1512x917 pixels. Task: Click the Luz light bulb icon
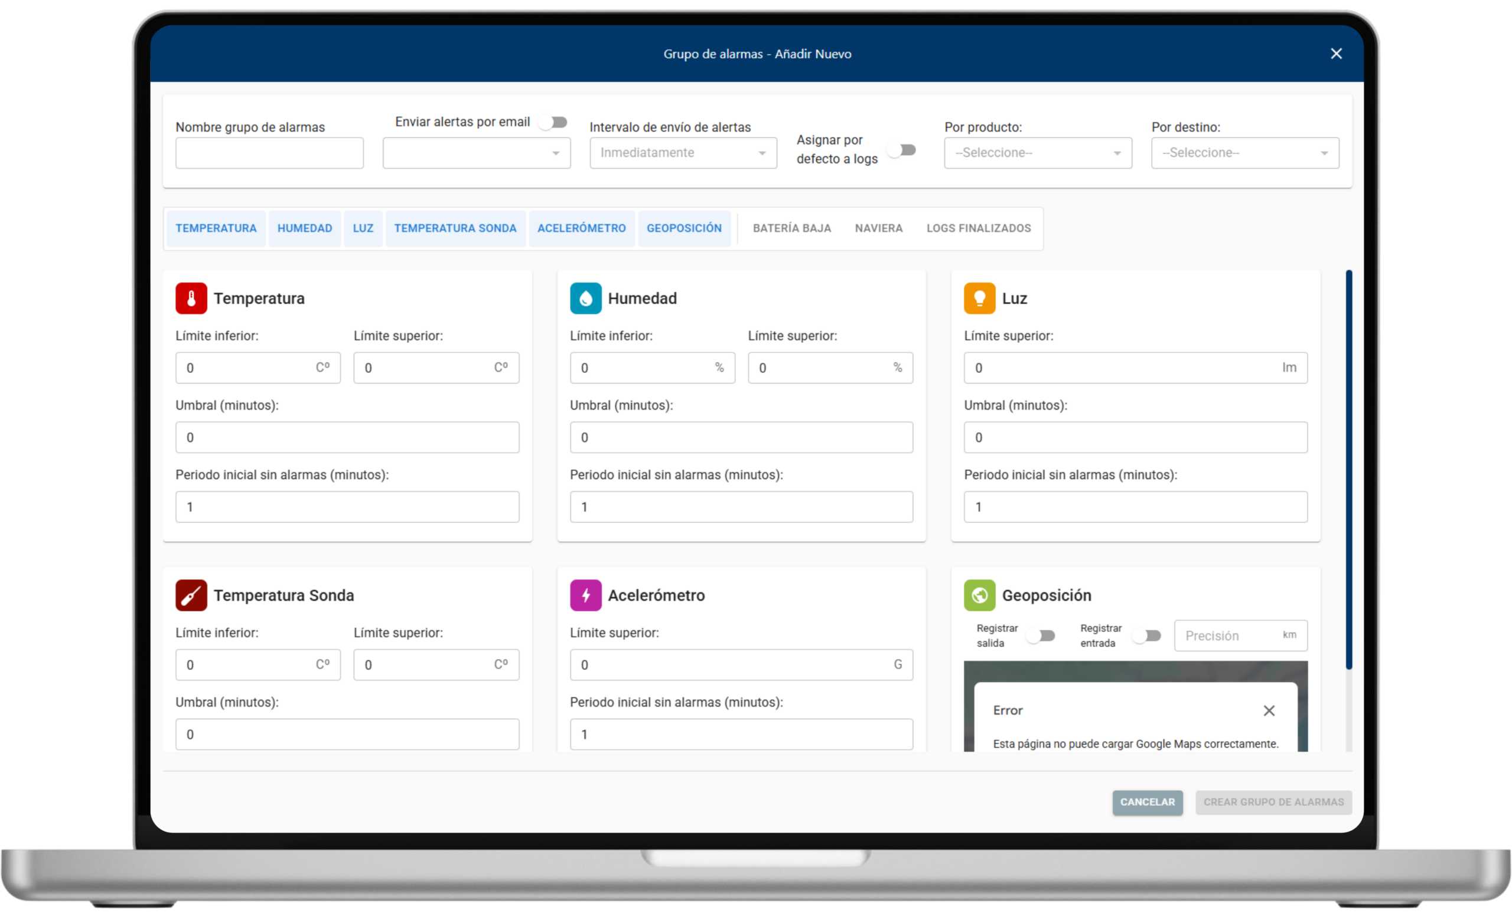(x=979, y=299)
